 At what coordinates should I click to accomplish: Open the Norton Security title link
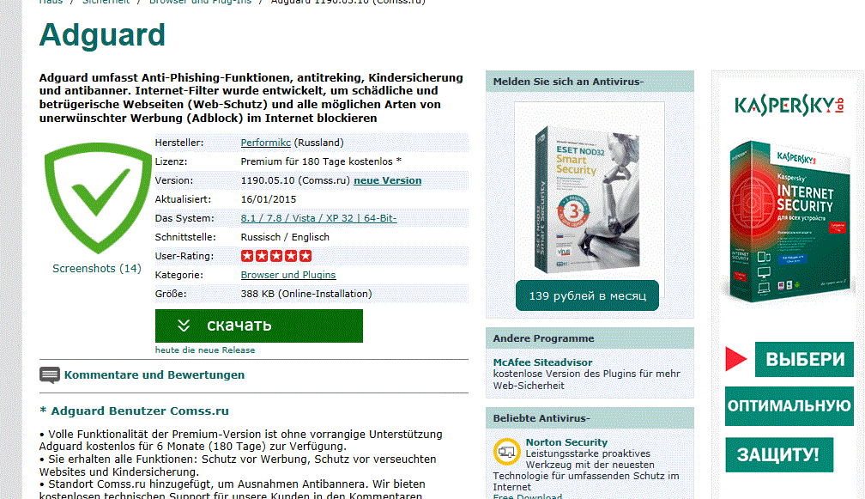click(x=566, y=442)
